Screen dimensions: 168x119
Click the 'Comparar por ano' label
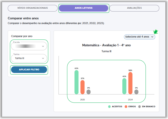[22, 36]
